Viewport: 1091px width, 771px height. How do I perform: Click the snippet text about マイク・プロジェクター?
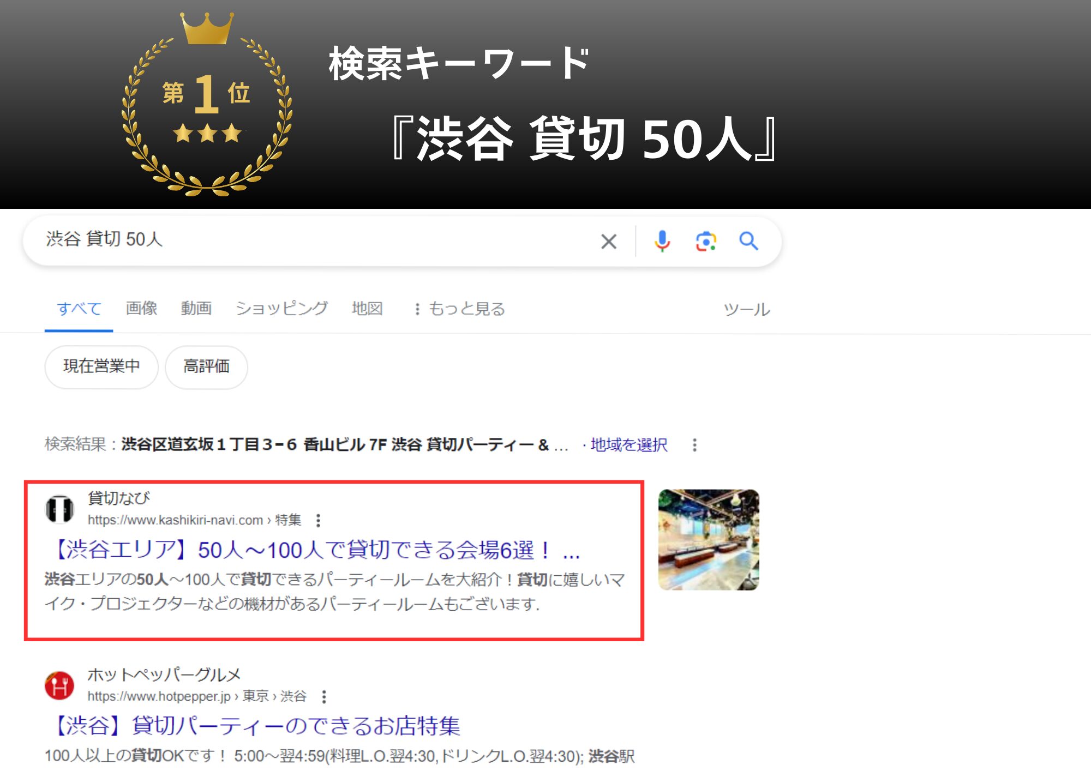point(292,604)
